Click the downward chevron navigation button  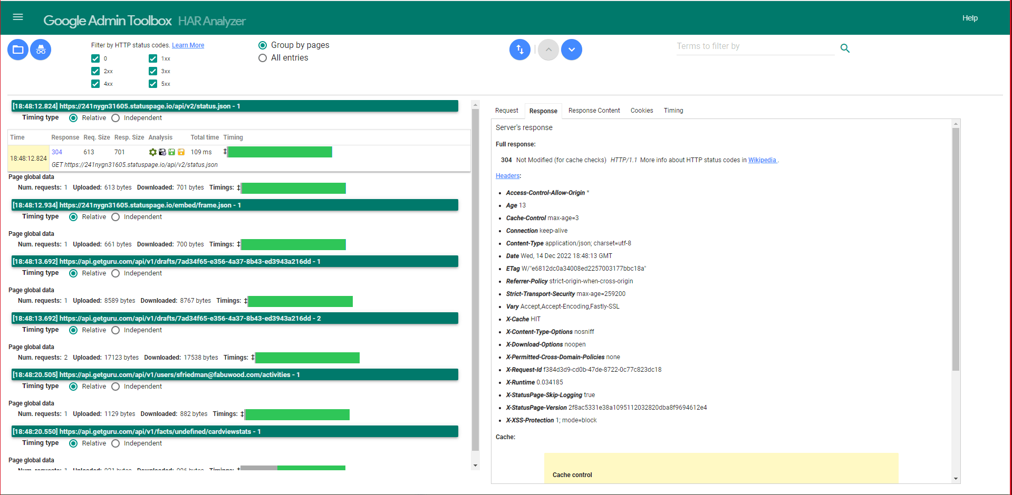pyautogui.click(x=571, y=49)
